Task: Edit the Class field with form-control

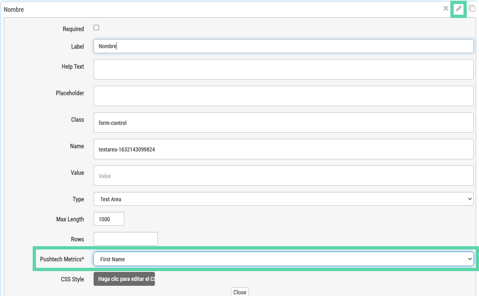Action: click(284, 122)
